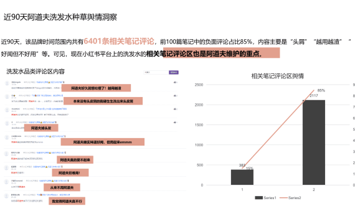Click avatar of the last comment

pos(7,196)
